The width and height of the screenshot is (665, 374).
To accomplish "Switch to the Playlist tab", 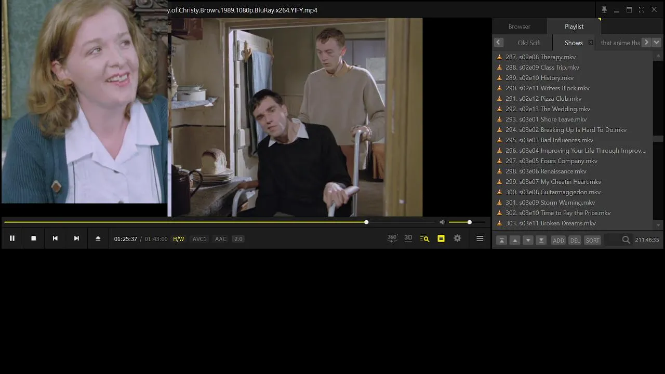I will tap(574, 26).
